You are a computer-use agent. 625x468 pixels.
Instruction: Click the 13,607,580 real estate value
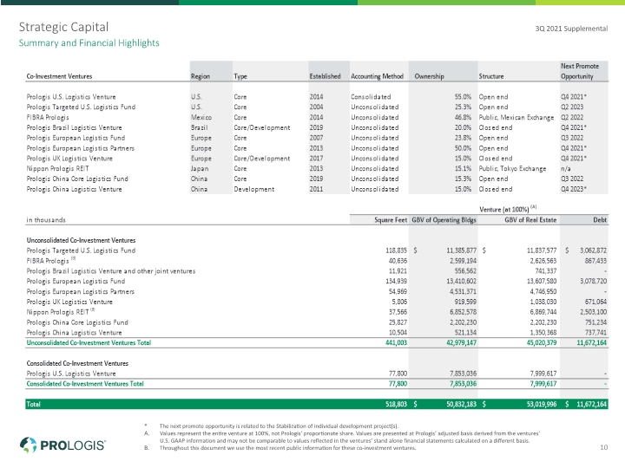pos(542,282)
